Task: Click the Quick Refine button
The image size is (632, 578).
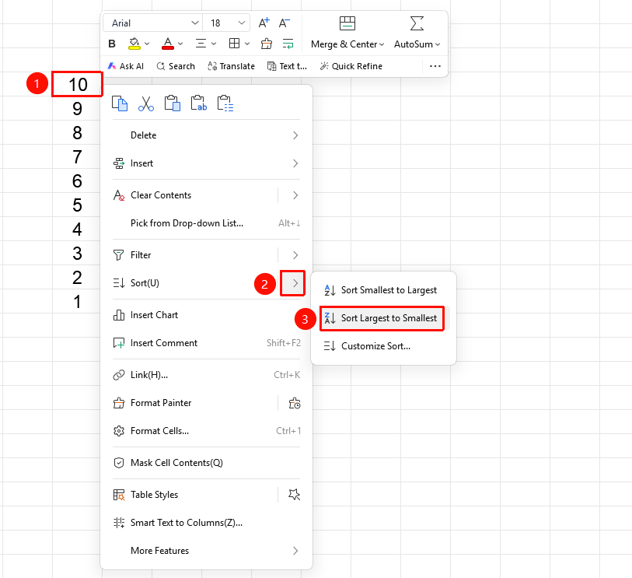Action: pyautogui.click(x=351, y=66)
